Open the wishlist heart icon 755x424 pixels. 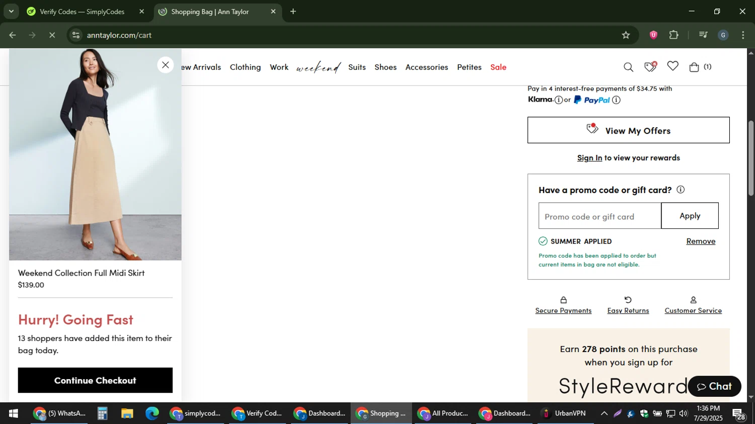(x=672, y=66)
